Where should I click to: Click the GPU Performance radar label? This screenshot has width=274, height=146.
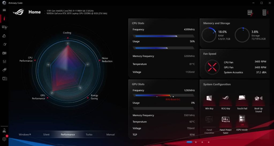coord(39,97)
